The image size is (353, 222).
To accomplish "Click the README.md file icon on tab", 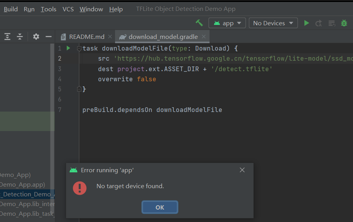I will pyautogui.click(x=63, y=37).
